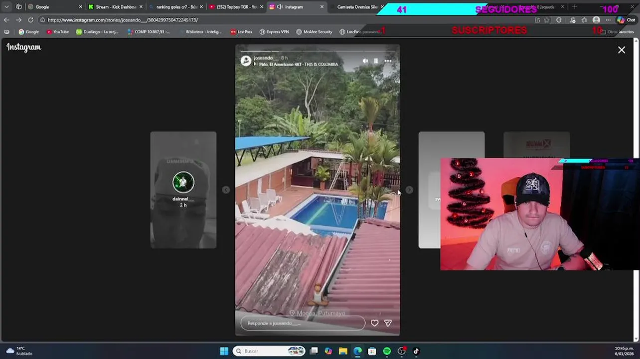Mute the Instagram tab audio icon
The height and width of the screenshot is (359, 640).
tap(280, 7)
